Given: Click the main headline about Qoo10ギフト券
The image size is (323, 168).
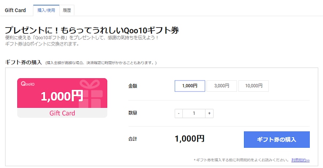Looking at the screenshot, I should coord(92,31).
